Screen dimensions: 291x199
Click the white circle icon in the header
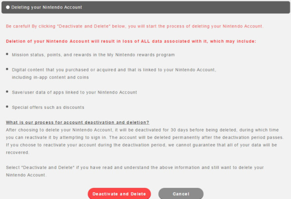coord(8,8)
